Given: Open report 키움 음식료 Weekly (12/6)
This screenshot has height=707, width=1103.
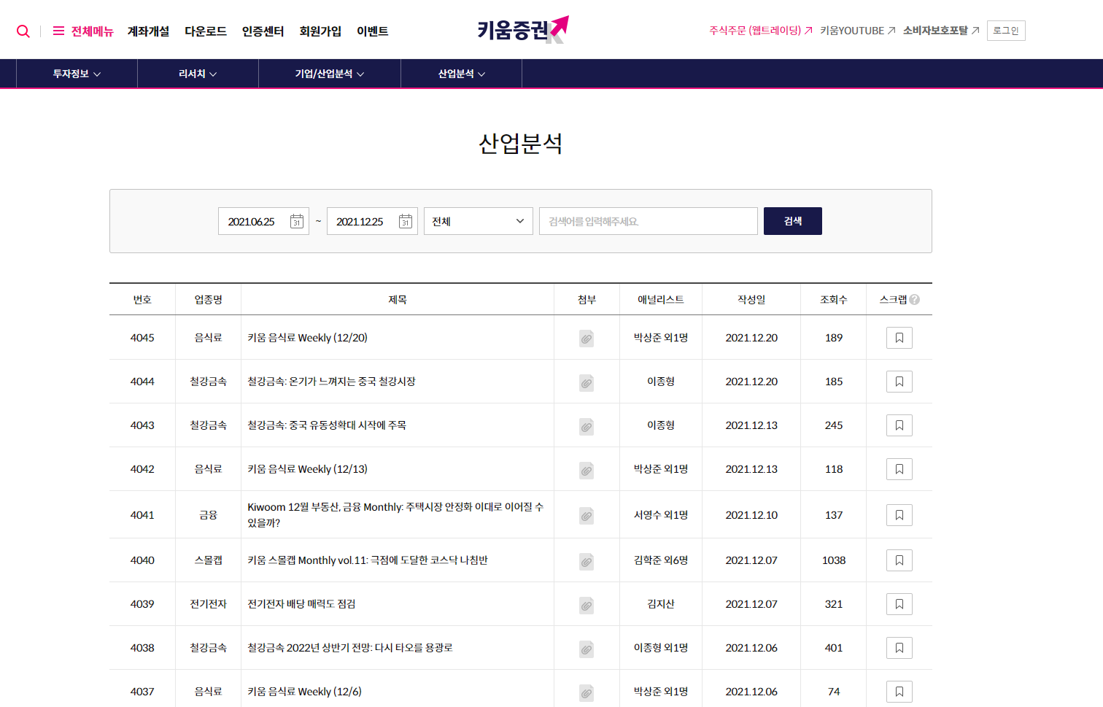Looking at the screenshot, I should point(304,692).
